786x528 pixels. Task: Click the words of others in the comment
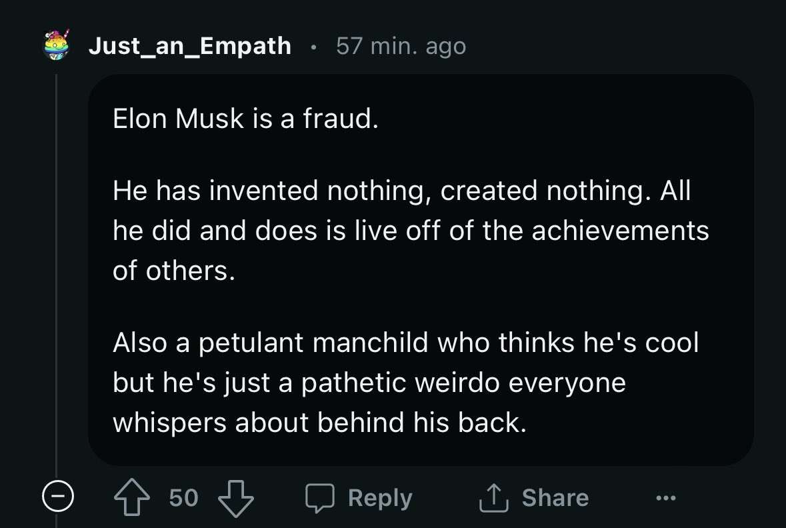tap(174, 271)
